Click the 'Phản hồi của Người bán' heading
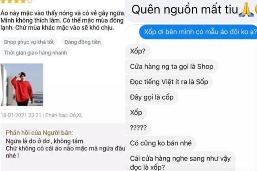 pyautogui.click(x=39, y=133)
